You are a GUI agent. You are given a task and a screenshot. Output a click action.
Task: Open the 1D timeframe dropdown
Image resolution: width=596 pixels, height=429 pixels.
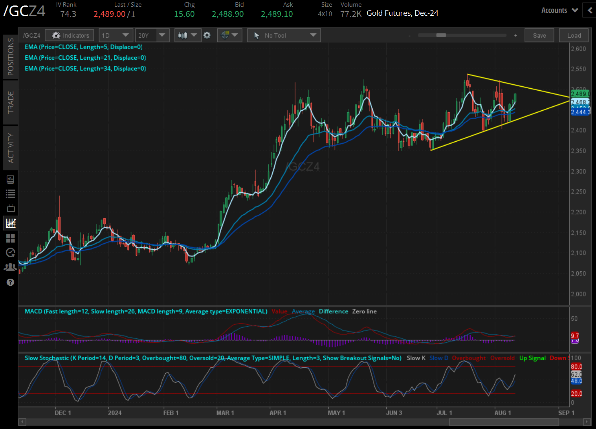point(116,35)
